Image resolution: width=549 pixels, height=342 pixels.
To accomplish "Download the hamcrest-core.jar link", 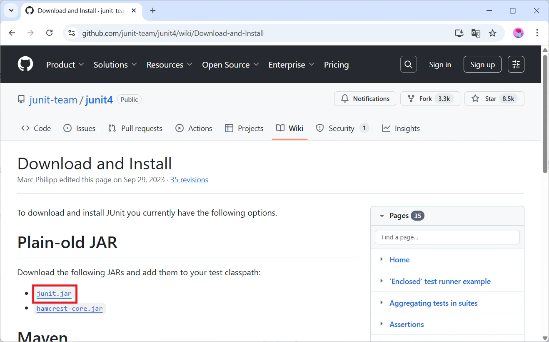I will click(x=70, y=309).
